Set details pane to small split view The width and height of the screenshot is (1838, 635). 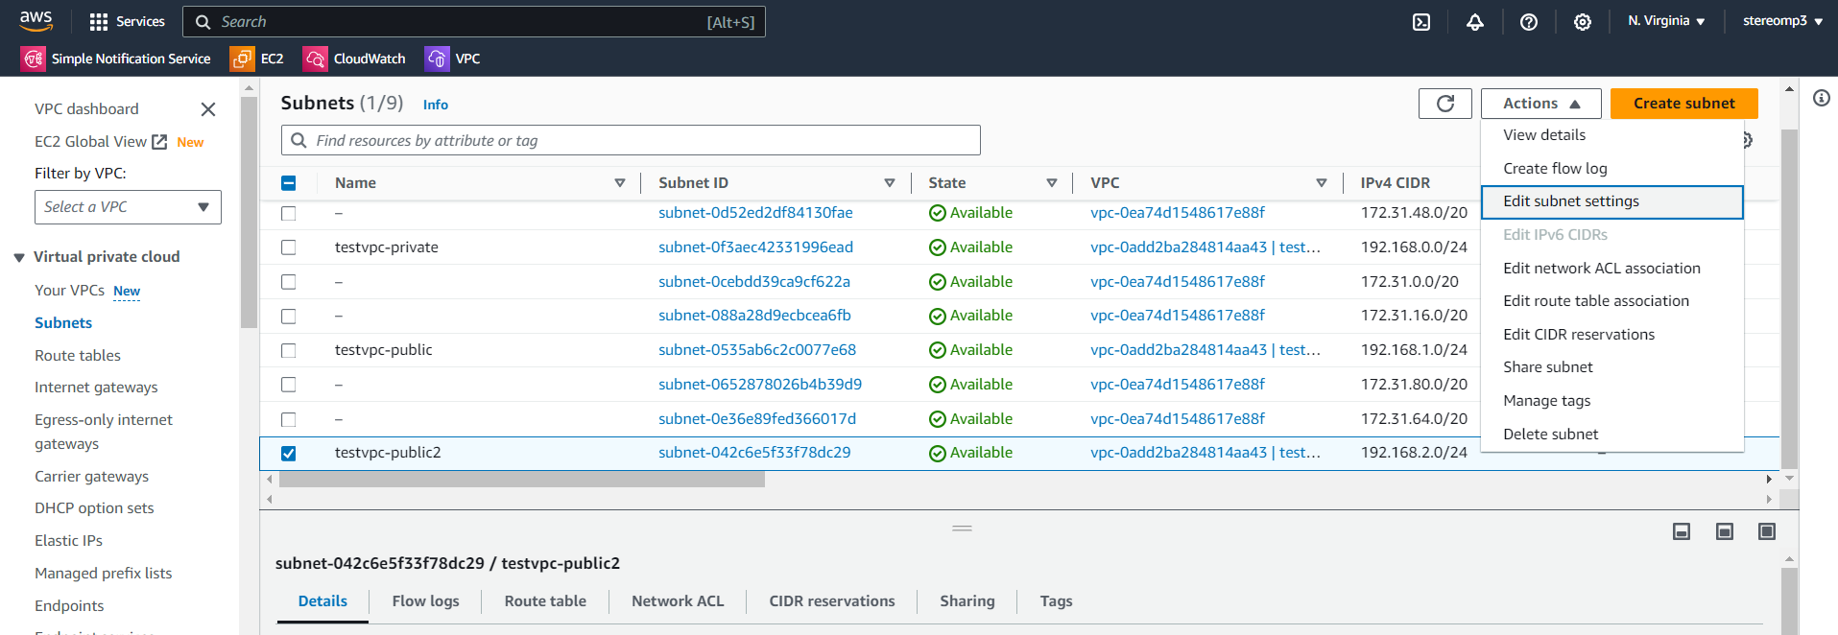1682,531
